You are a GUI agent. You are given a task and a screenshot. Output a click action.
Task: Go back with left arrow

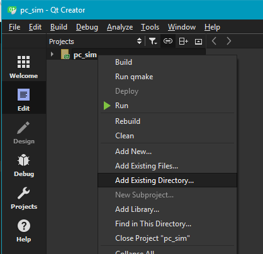pyautogui.click(x=214, y=41)
